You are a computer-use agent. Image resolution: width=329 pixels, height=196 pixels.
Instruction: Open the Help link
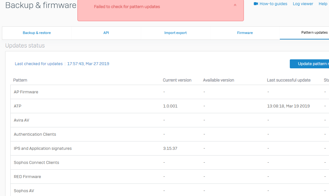(x=323, y=4)
